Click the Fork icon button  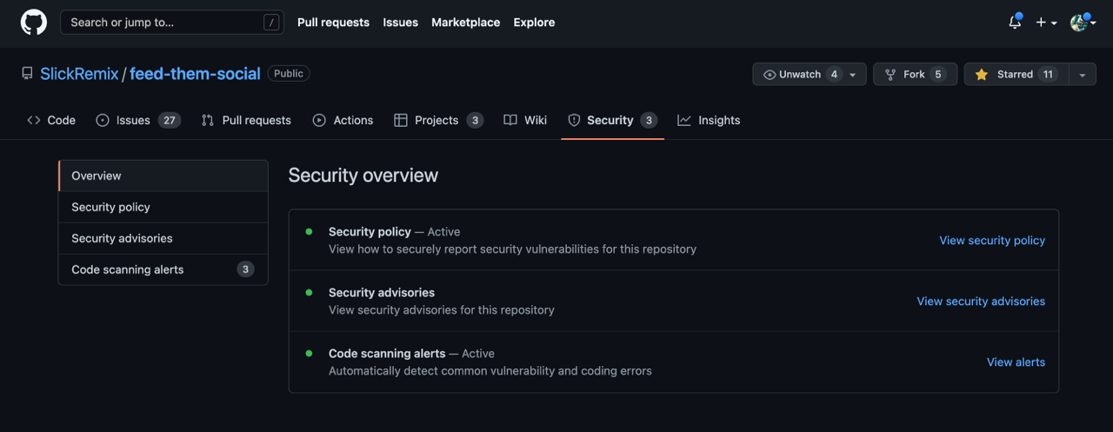[x=915, y=75]
